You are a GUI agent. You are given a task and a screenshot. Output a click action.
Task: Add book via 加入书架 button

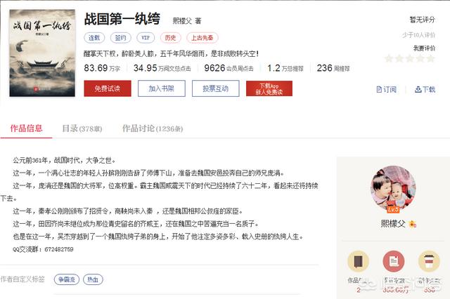(x=162, y=88)
